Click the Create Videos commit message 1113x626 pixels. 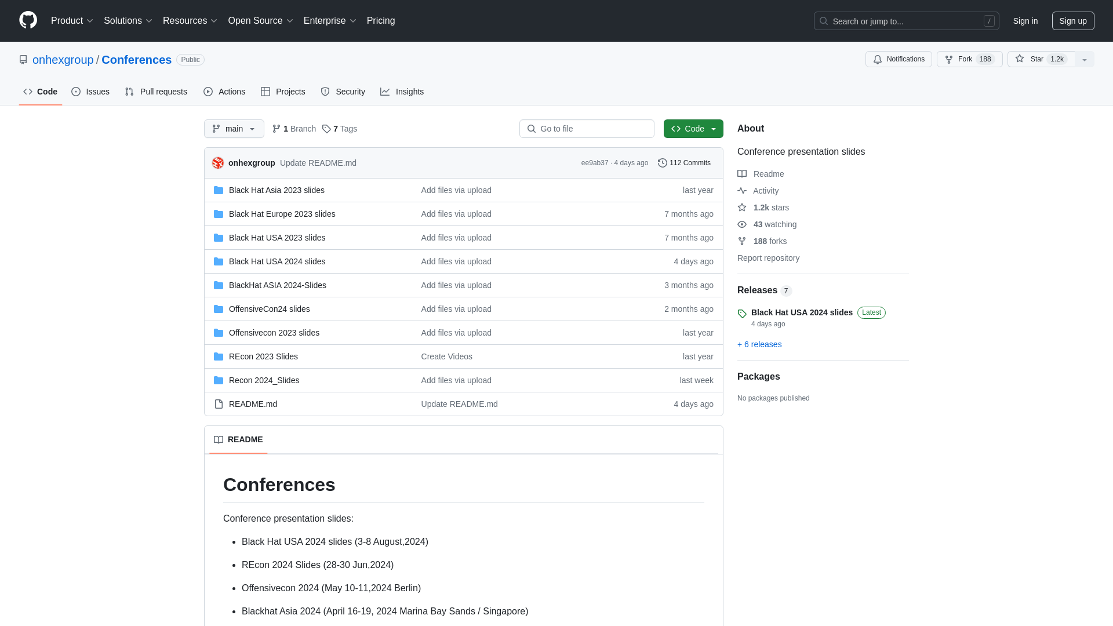click(446, 356)
